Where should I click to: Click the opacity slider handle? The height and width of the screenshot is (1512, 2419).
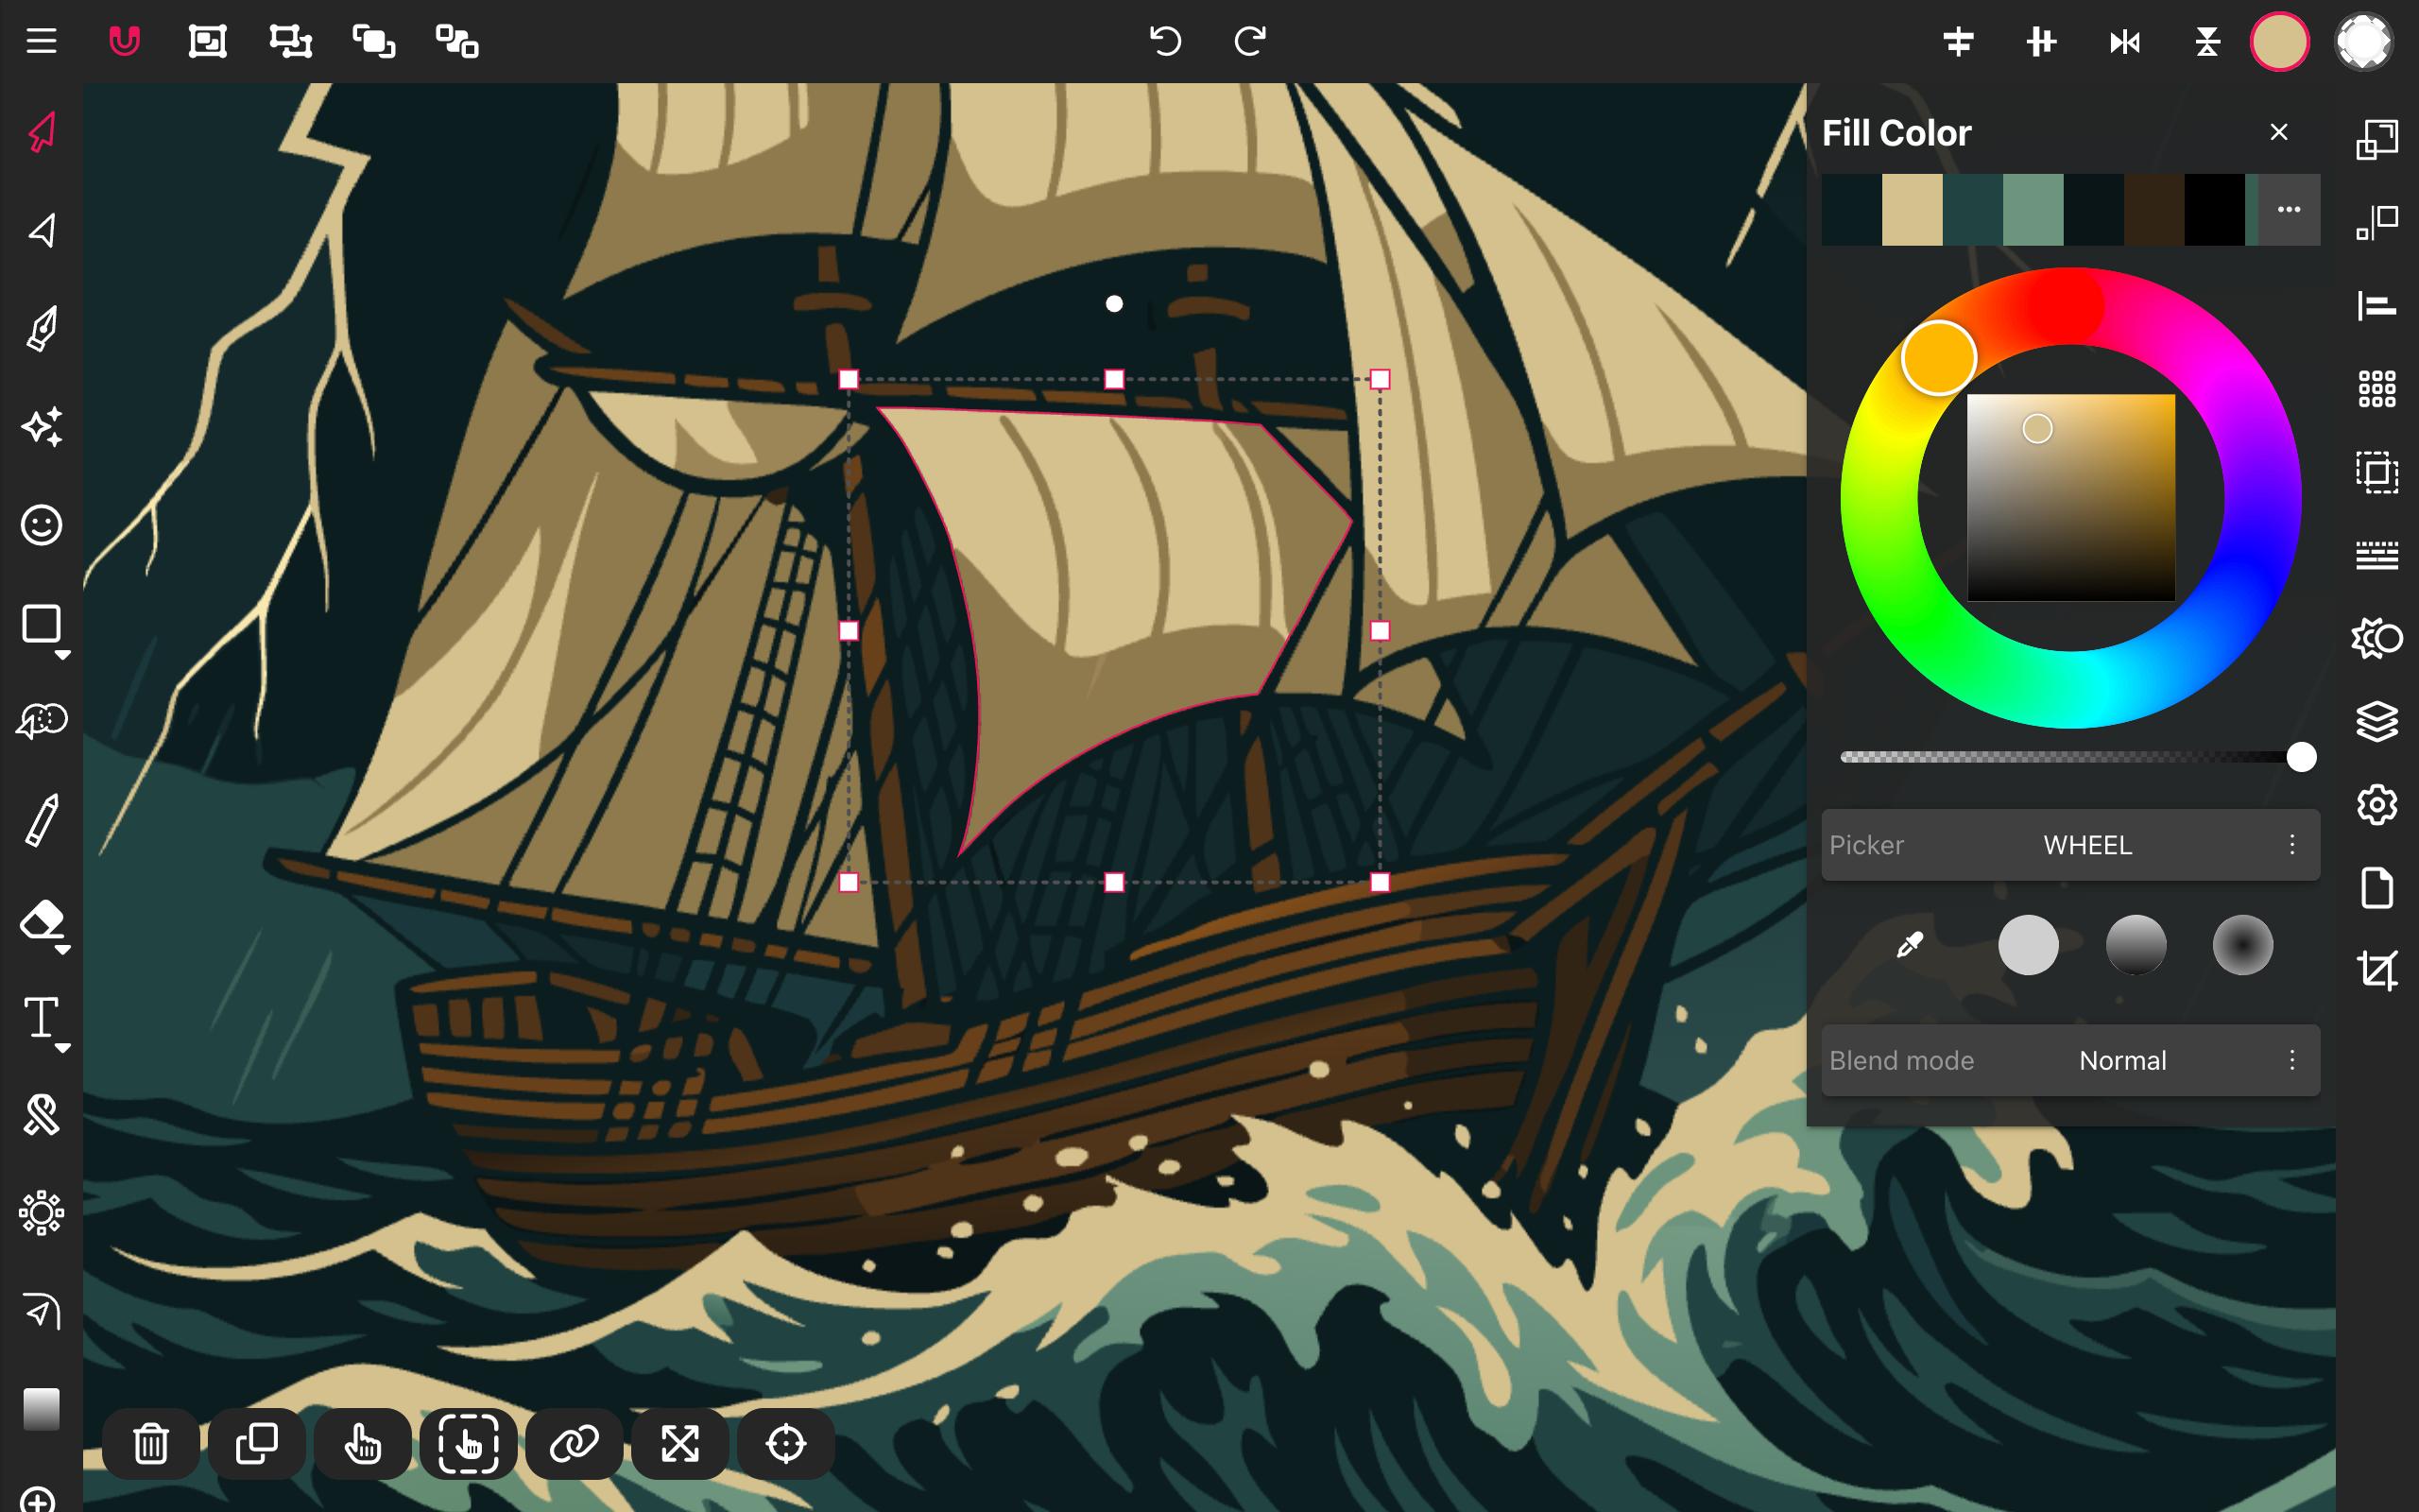(x=2301, y=757)
